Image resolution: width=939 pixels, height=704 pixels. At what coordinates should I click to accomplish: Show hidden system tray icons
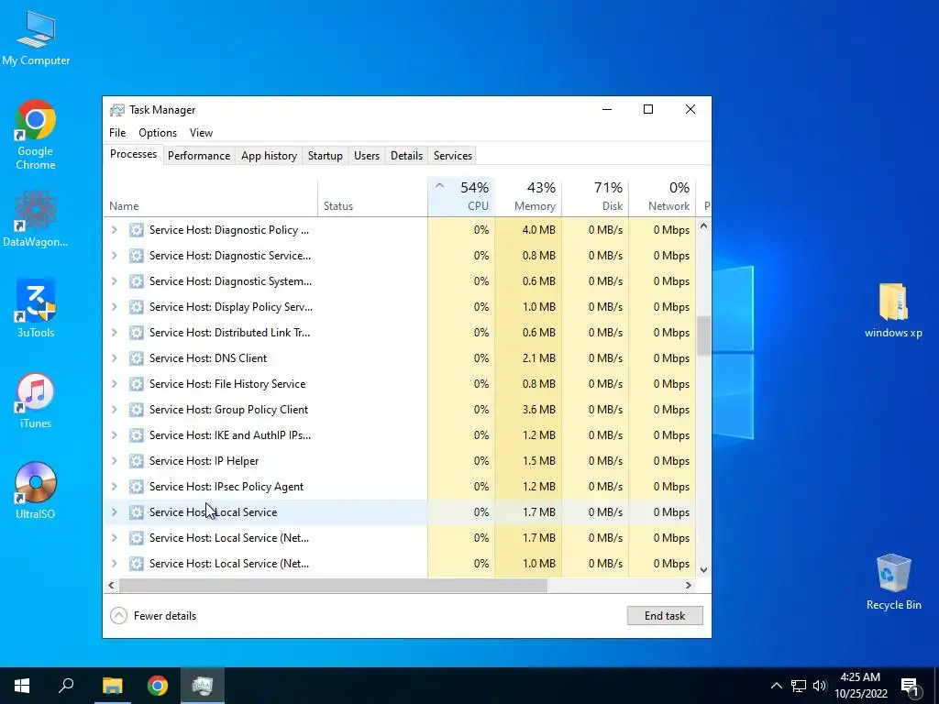pos(776,686)
